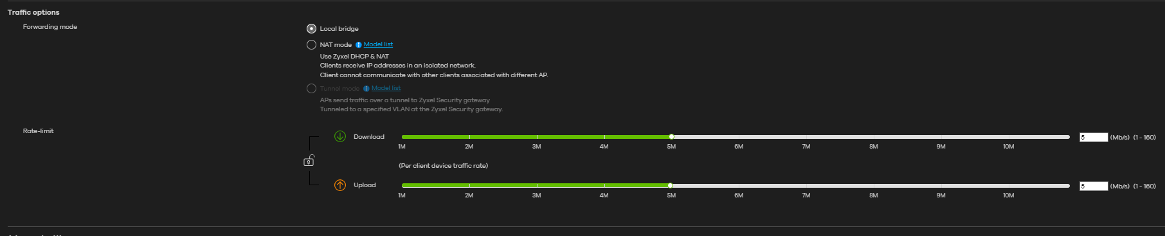Click info icon next to Tunnel mode
The width and height of the screenshot is (1165, 236).
[366, 89]
